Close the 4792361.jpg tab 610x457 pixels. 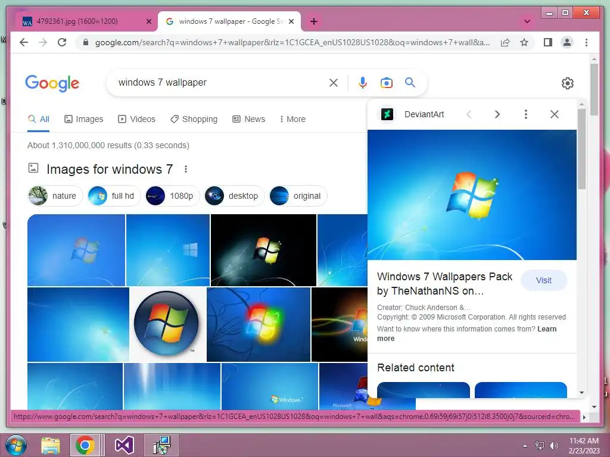coord(148,21)
